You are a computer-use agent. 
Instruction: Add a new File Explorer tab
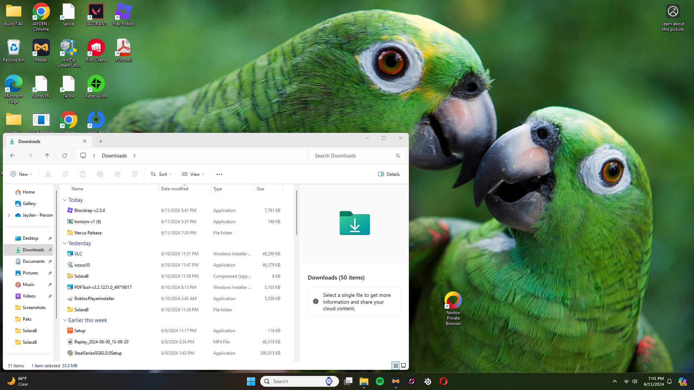(101, 142)
